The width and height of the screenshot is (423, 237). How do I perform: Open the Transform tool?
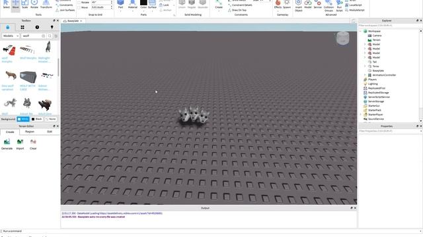click(46, 5)
